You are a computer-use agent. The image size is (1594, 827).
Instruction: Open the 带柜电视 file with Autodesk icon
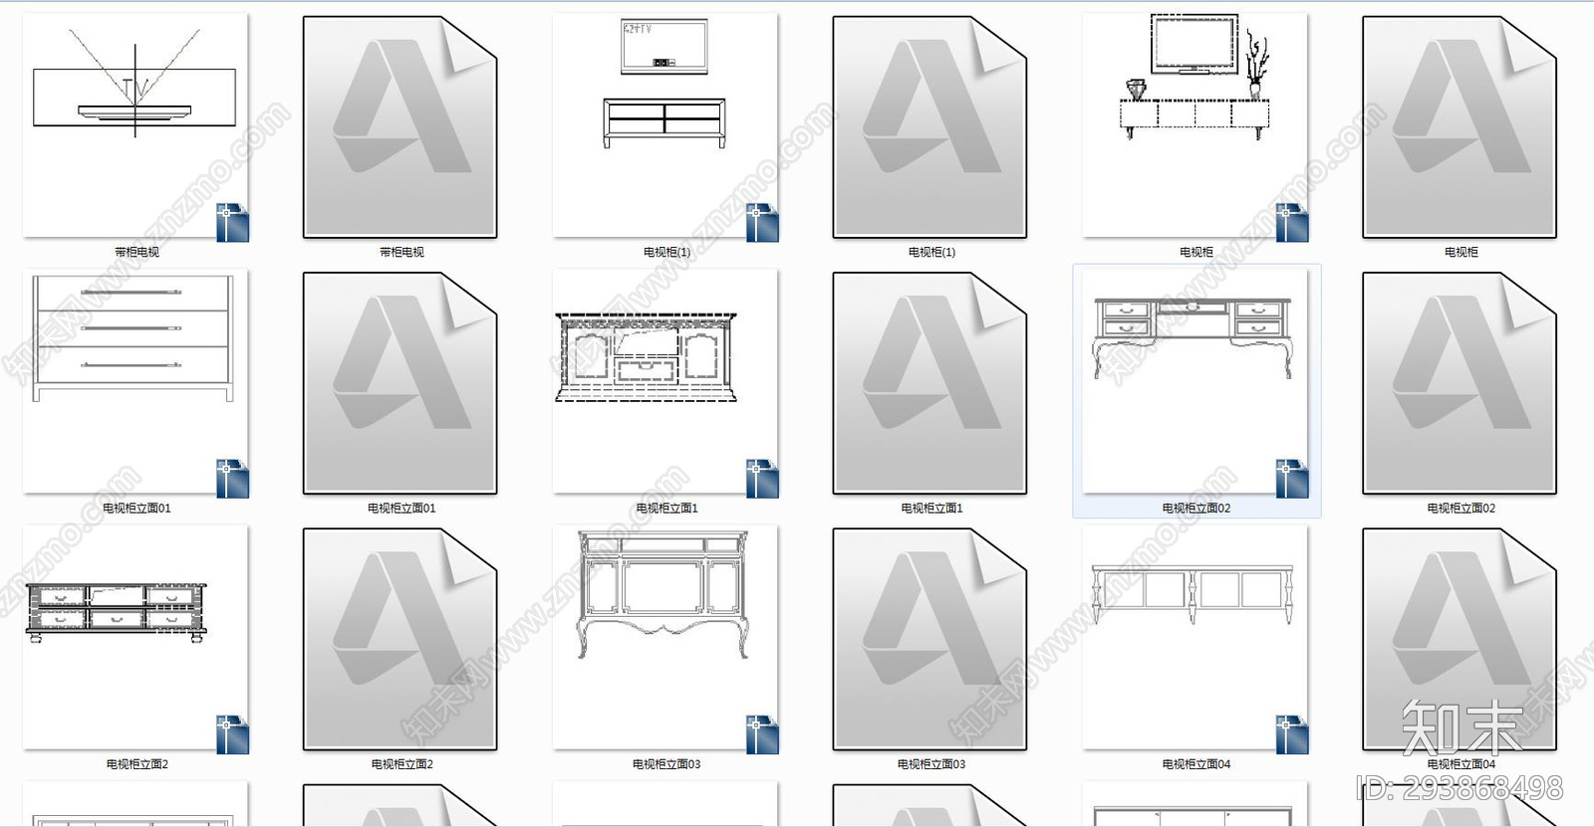(400, 126)
